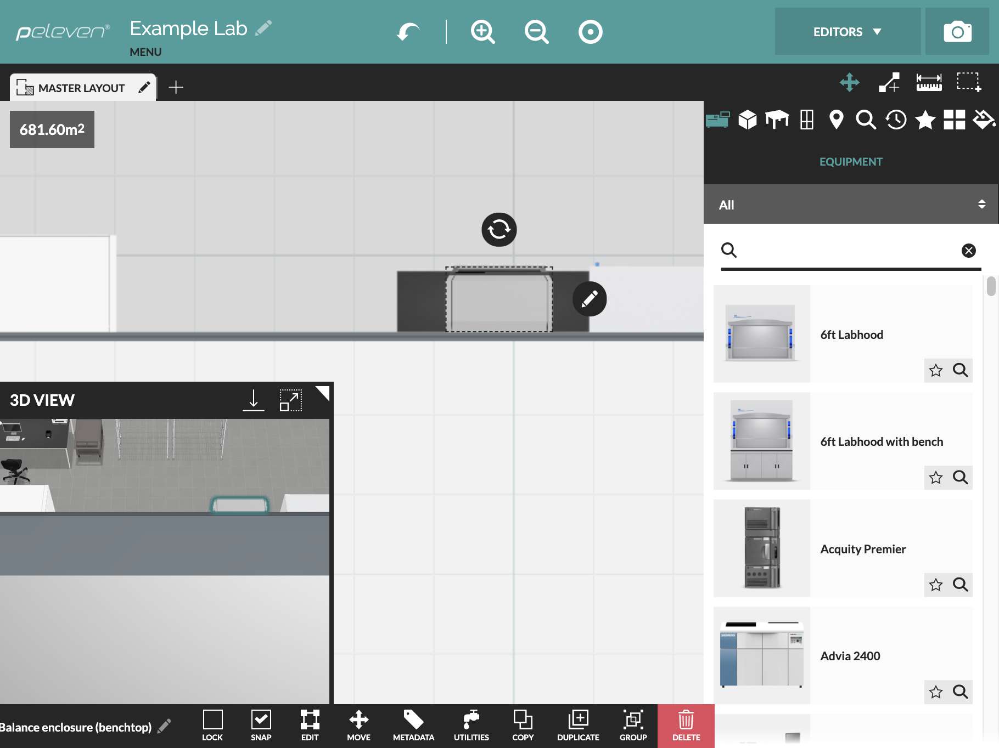Favorite the Advia 2400 item
999x748 pixels.
936,692
